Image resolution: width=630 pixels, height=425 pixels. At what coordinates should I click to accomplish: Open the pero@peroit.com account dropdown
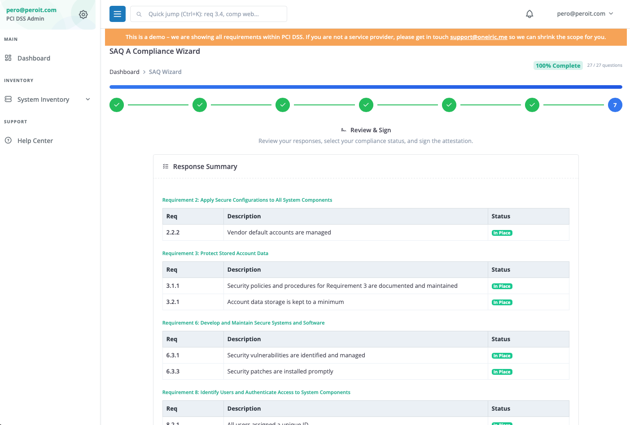tap(585, 14)
